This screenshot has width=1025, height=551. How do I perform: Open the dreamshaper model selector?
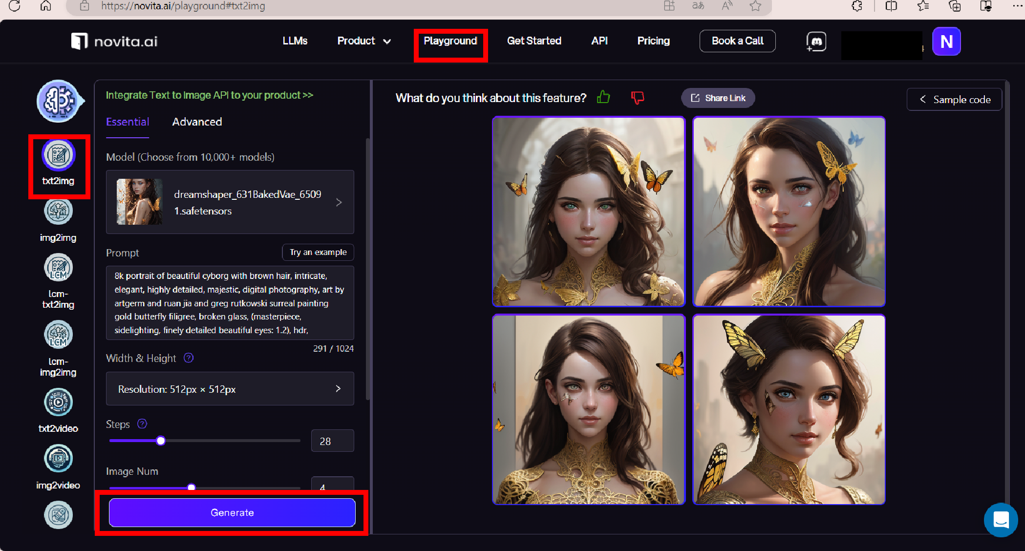click(x=230, y=202)
